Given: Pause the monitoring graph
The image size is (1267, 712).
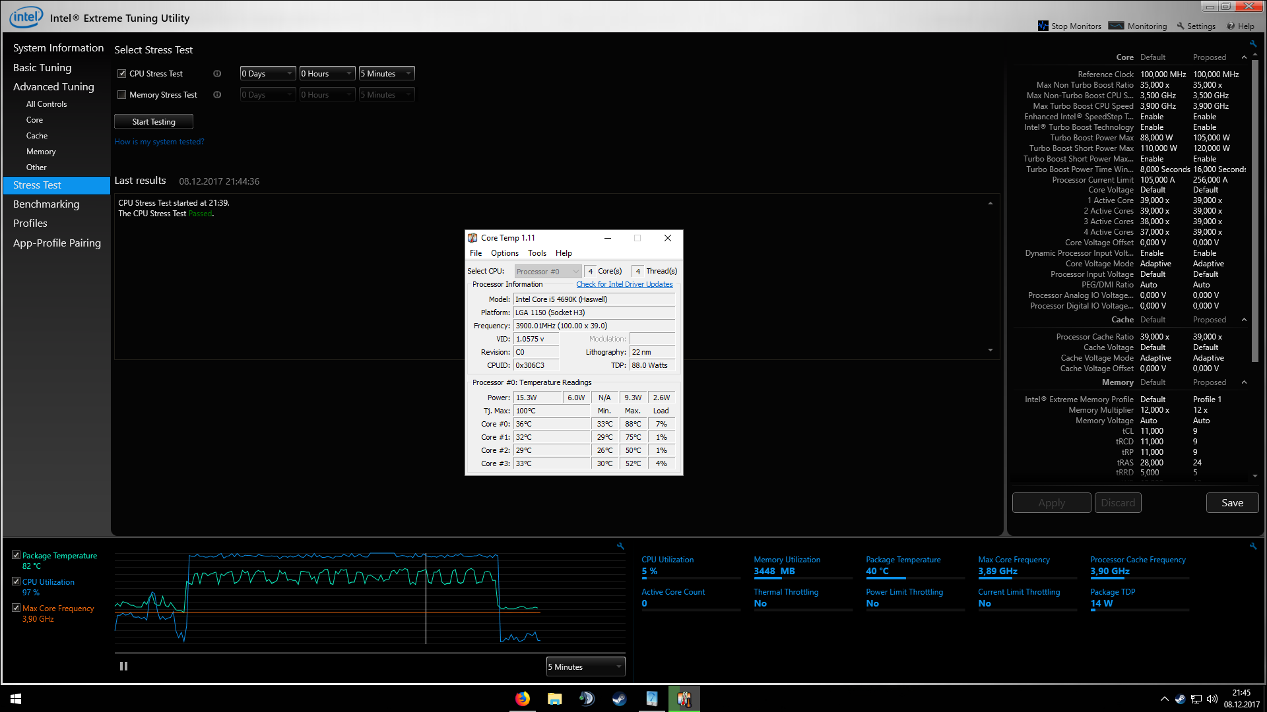Looking at the screenshot, I should (x=123, y=667).
